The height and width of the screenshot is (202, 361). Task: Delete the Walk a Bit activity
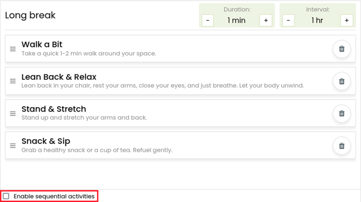tap(342, 49)
